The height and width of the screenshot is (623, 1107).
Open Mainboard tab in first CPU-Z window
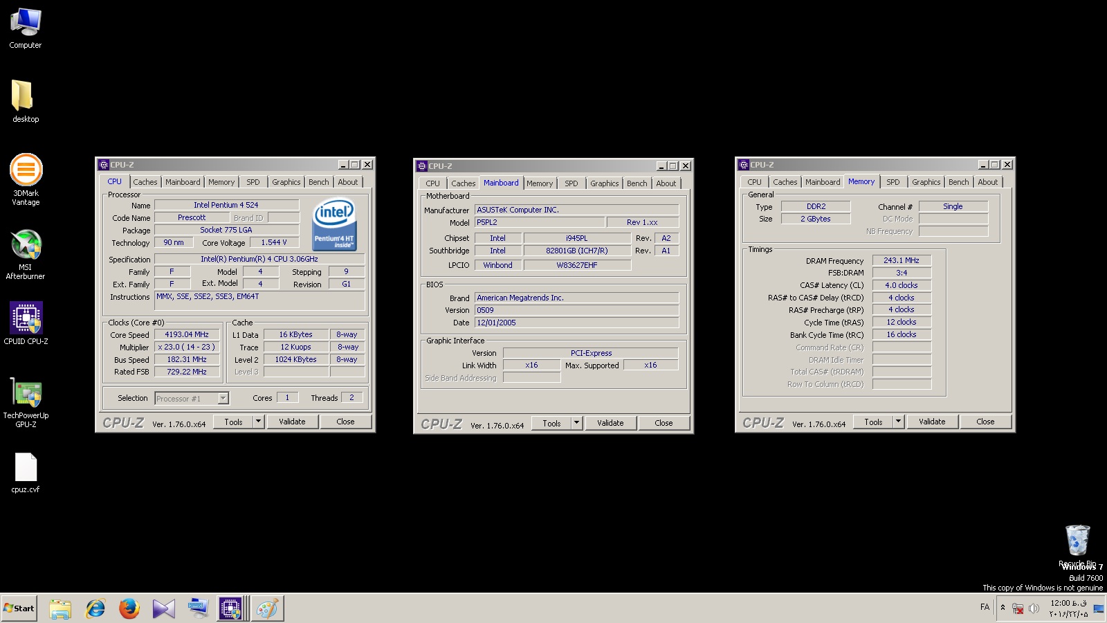point(183,182)
